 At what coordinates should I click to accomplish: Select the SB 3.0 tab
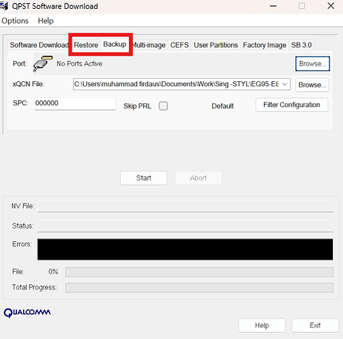[x=302, y=45]
